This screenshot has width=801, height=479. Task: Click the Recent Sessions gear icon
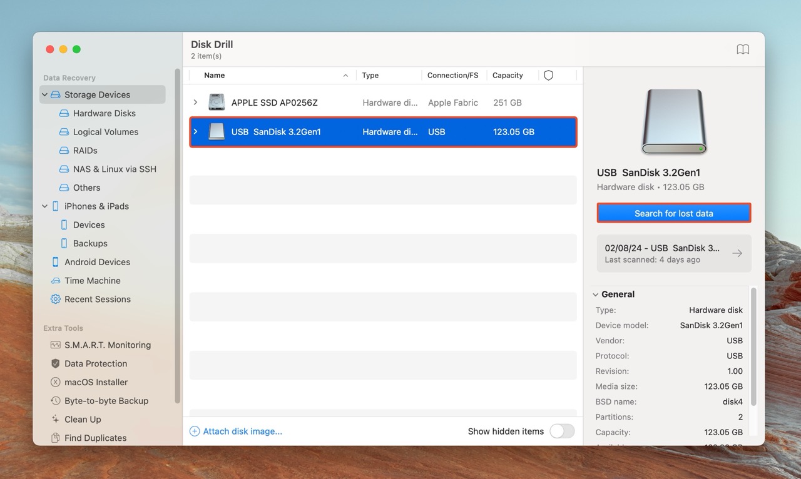(56, 299)
